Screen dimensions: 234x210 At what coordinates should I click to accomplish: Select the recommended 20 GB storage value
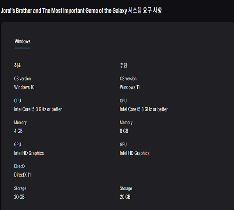[125, 197]
